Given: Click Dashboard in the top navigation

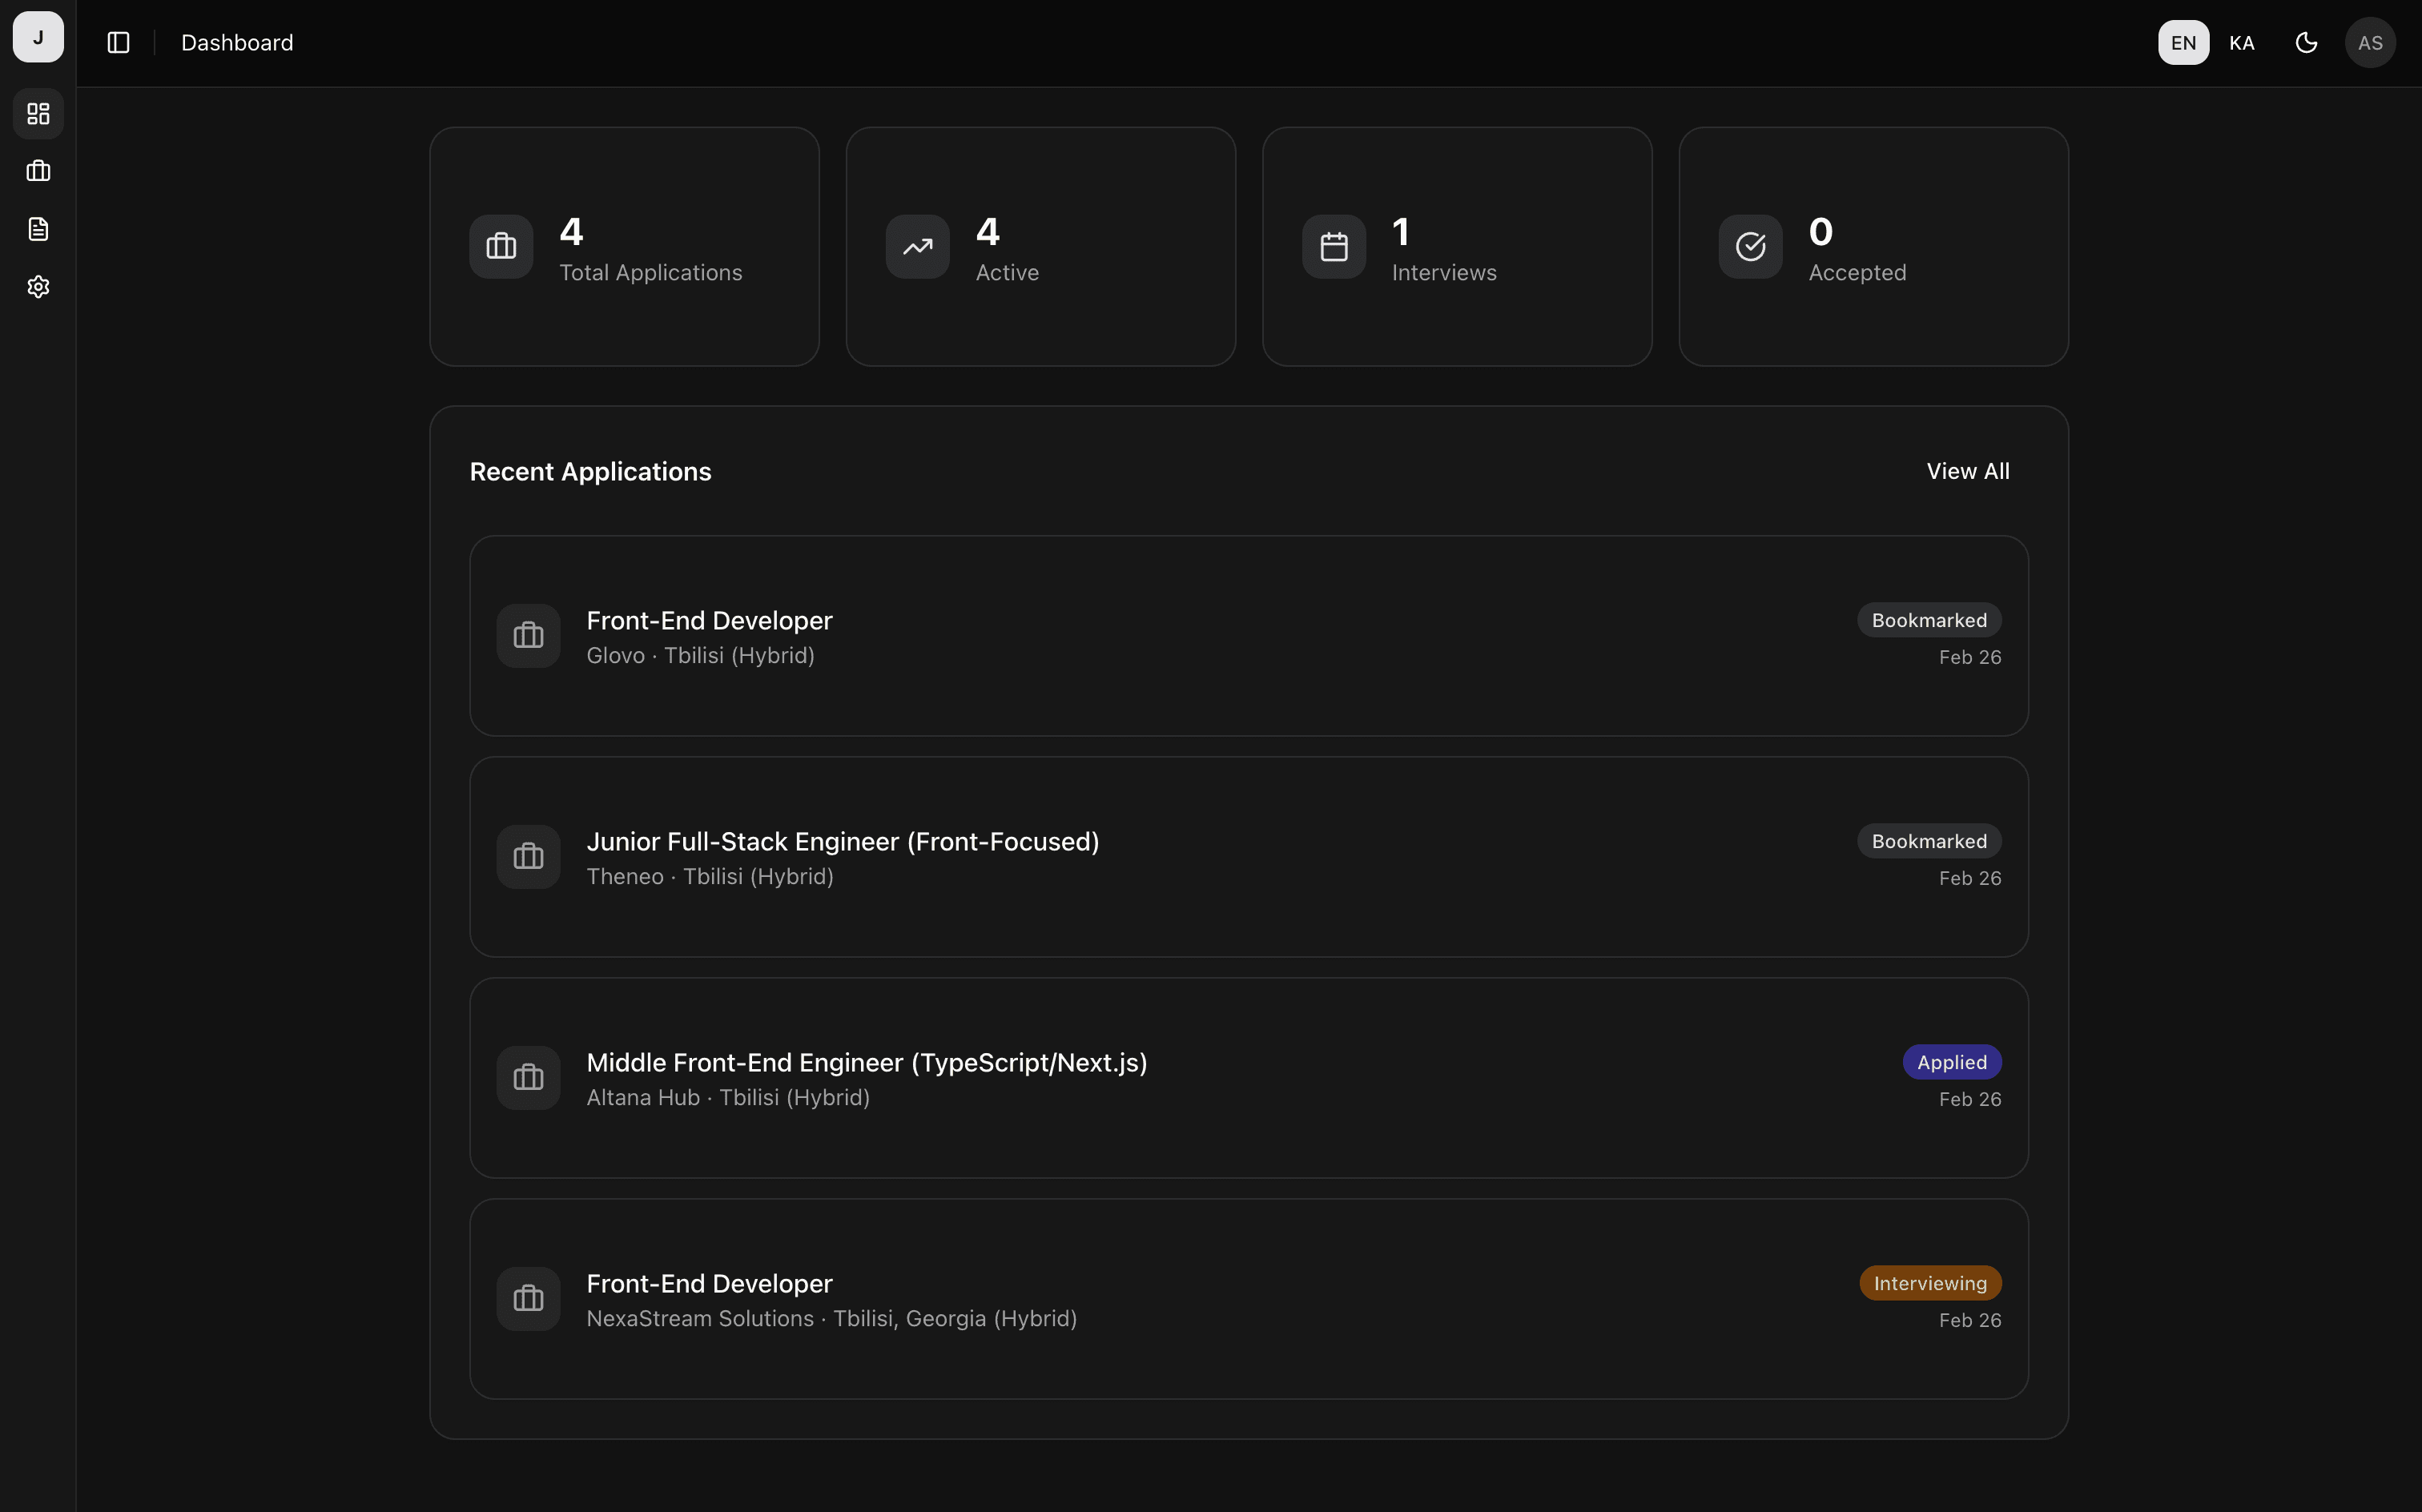Looking at the screenshot, I should pyautogui.click(x=236, y=42).
